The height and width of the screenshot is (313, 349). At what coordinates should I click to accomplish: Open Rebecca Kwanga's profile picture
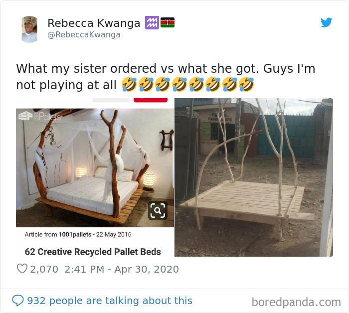coord(29,29)
